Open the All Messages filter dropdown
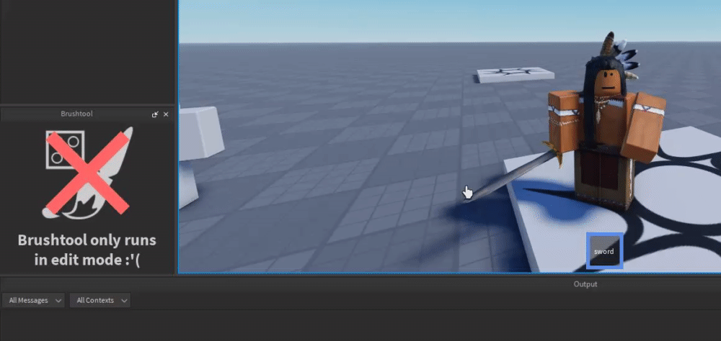Image resolution: width=721 pixels, height=341 pixels. (34, 300)
